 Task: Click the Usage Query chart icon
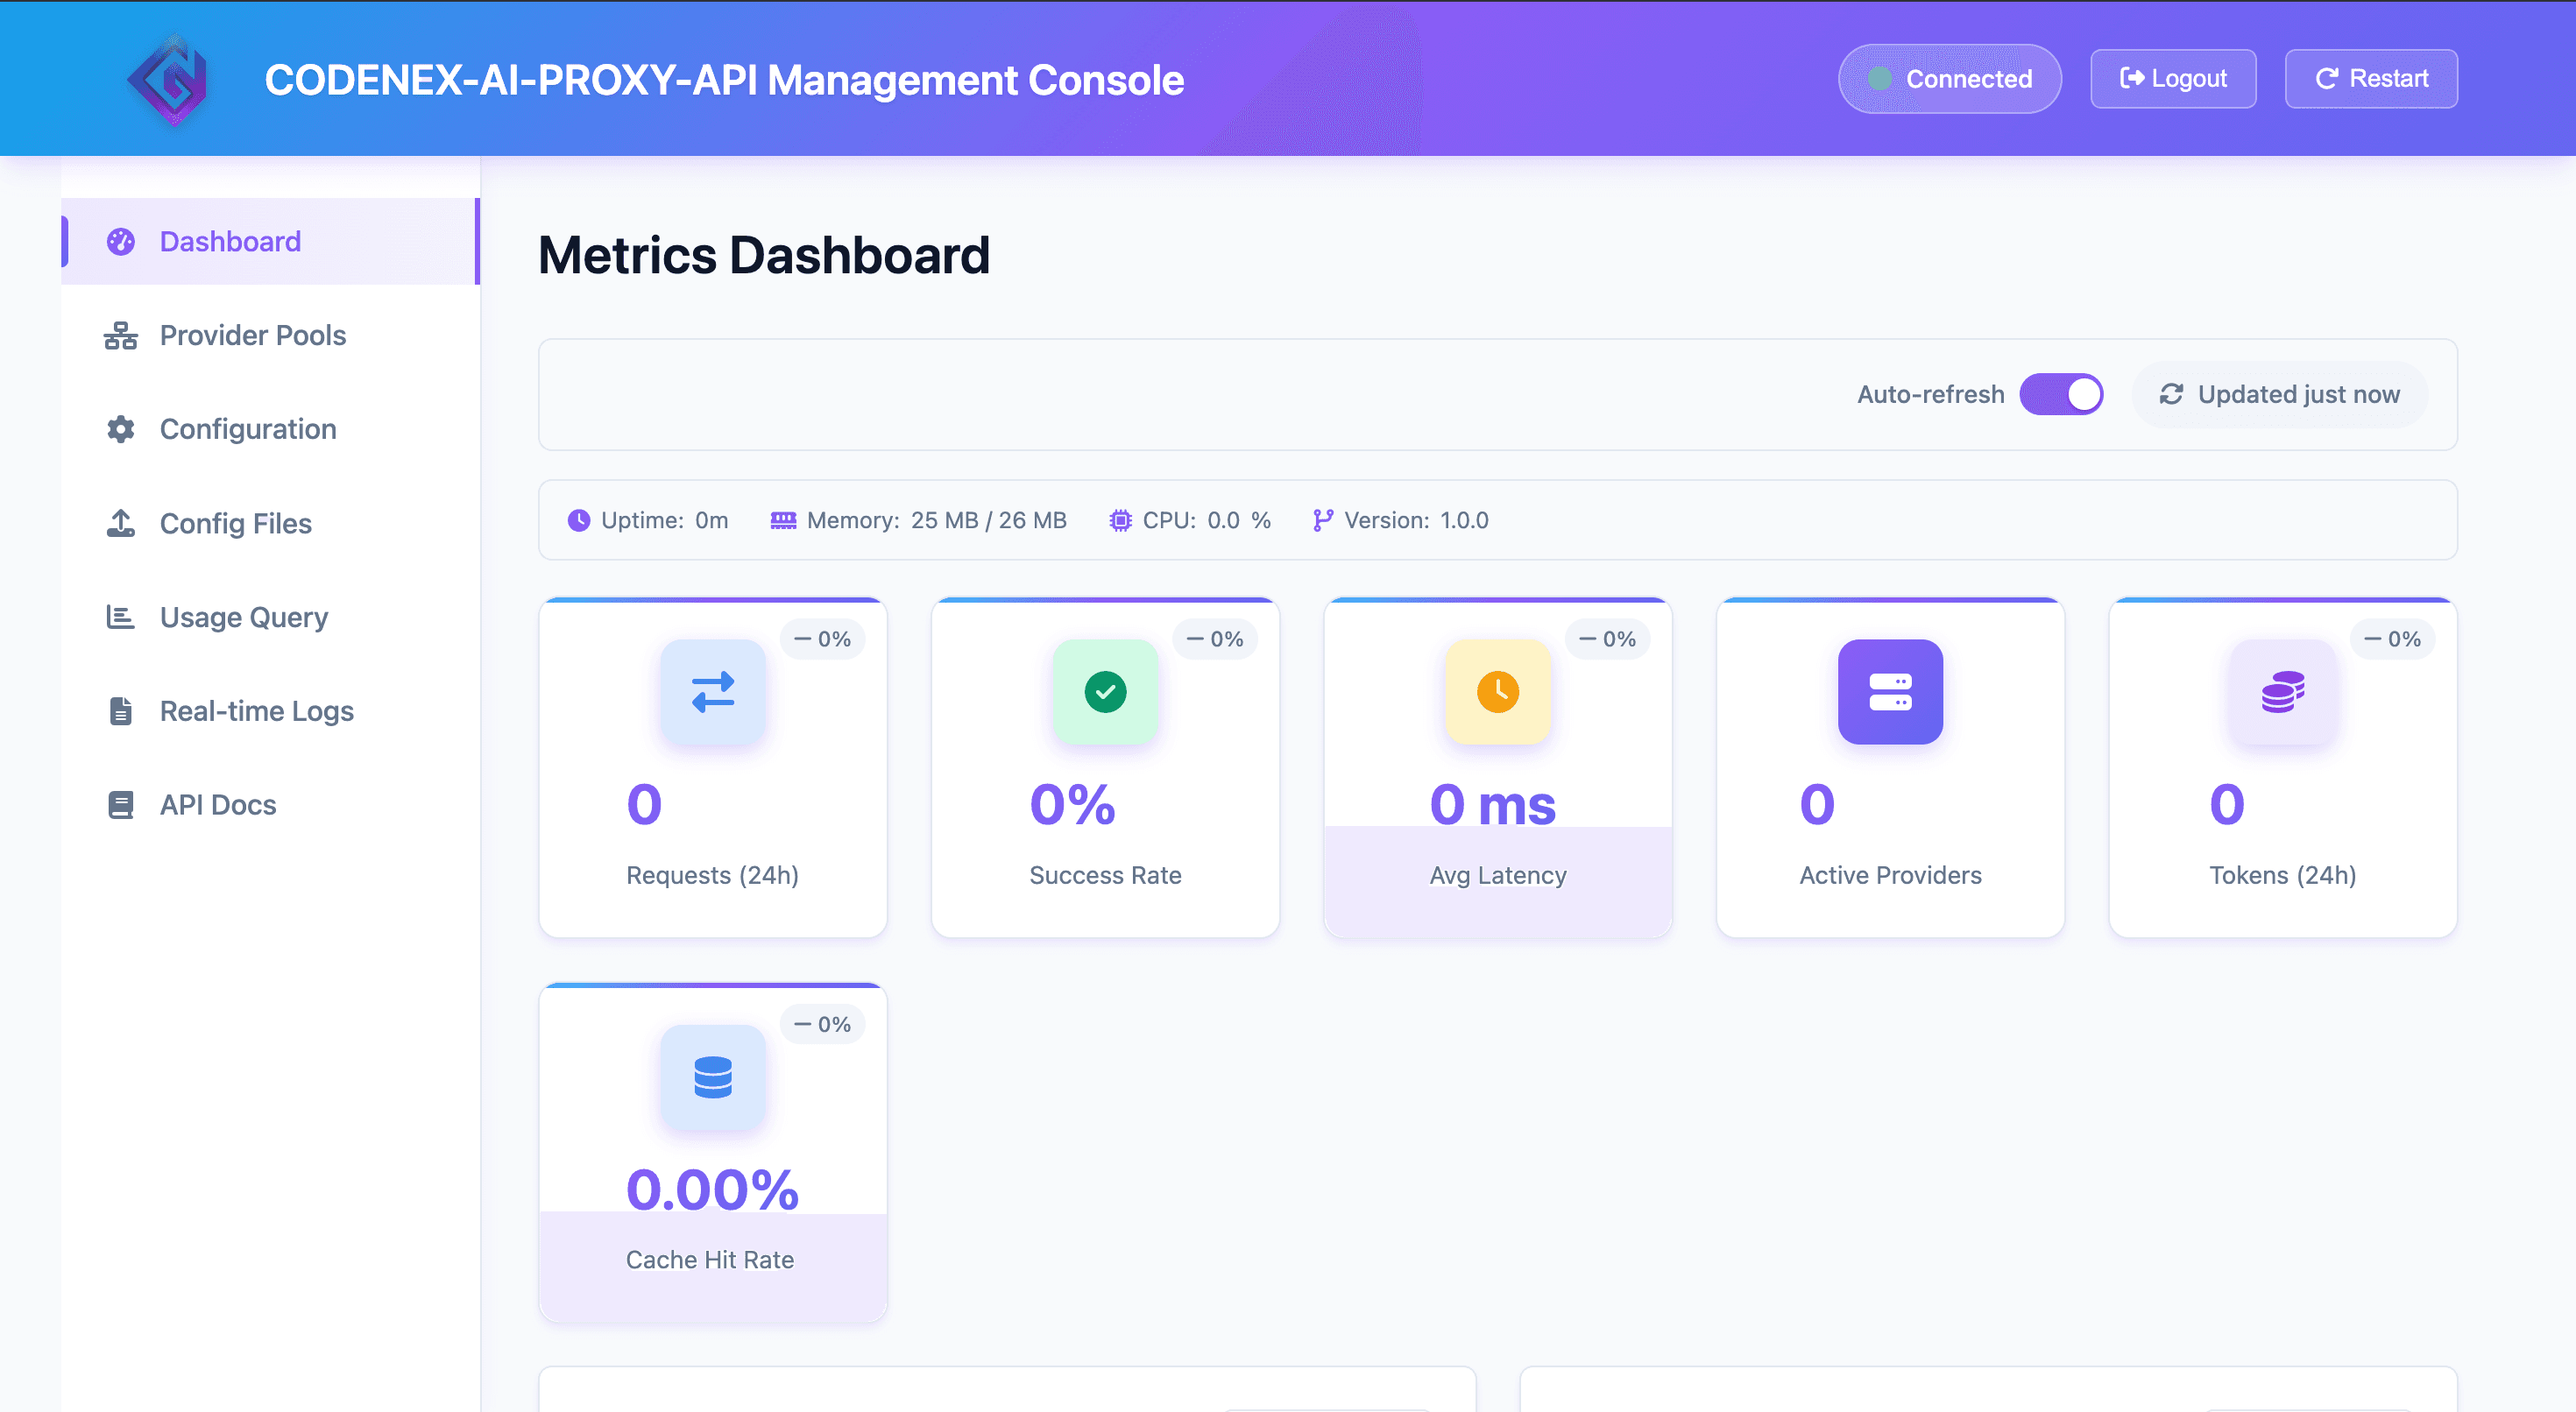point(120,617)
